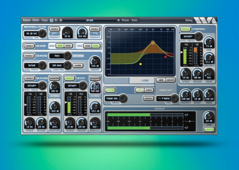Select the orange EQ band node
The image size is (239, 170).
pos(153,42)
